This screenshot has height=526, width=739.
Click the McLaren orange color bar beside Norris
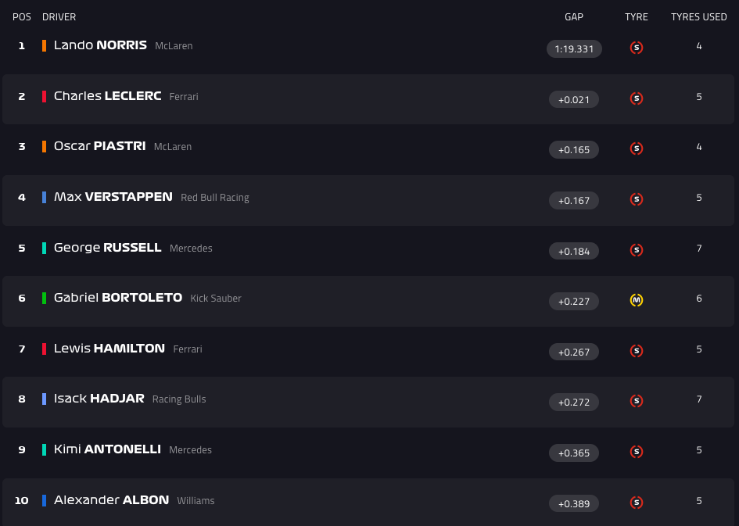pyautogui.click(x=45, y=46)
